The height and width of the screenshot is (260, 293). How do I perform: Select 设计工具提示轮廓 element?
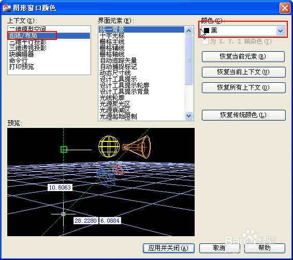pos(141,85)
